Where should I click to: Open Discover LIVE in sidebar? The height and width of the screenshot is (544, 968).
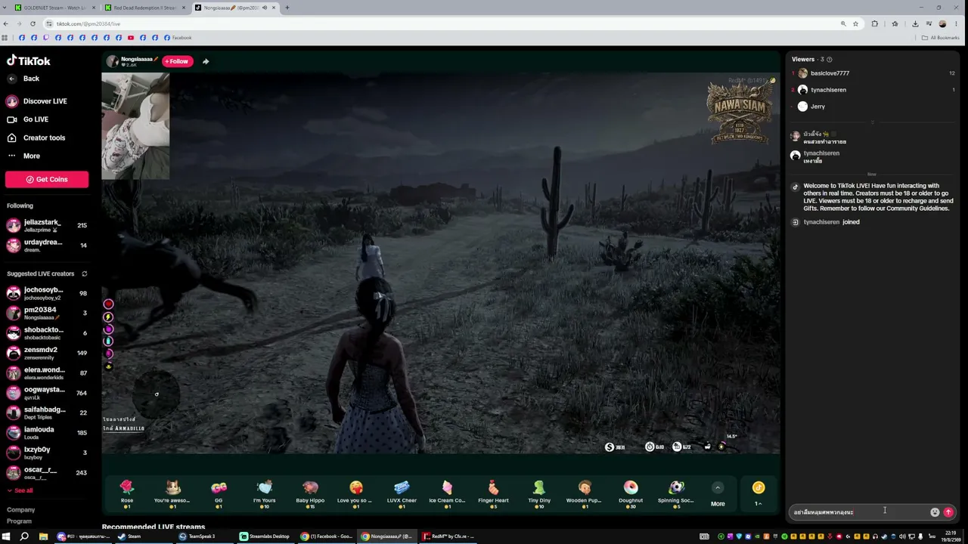45,101
